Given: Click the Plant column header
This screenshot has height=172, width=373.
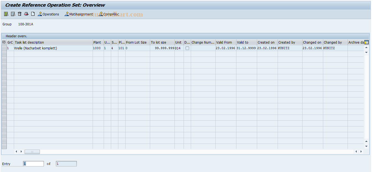Looking at the screenshot, I should tap(98, 42).
